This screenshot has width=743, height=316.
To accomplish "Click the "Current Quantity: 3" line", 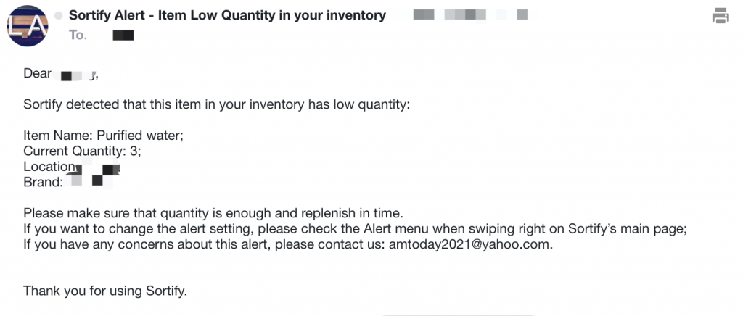I will point(82,151).
